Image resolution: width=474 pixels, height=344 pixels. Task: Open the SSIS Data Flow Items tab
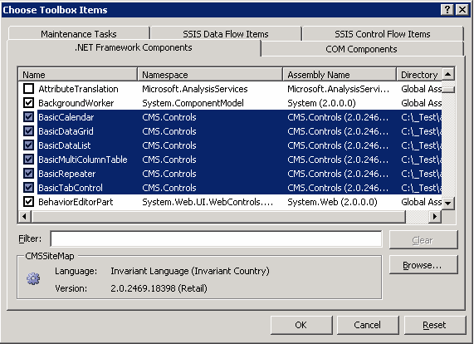click(x=226, y=33)
